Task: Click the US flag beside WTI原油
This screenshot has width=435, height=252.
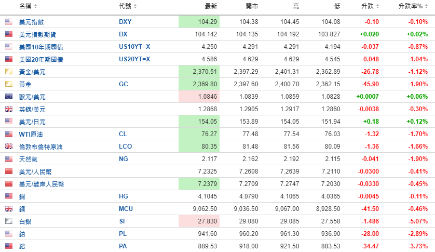Action: coord(9,134)
